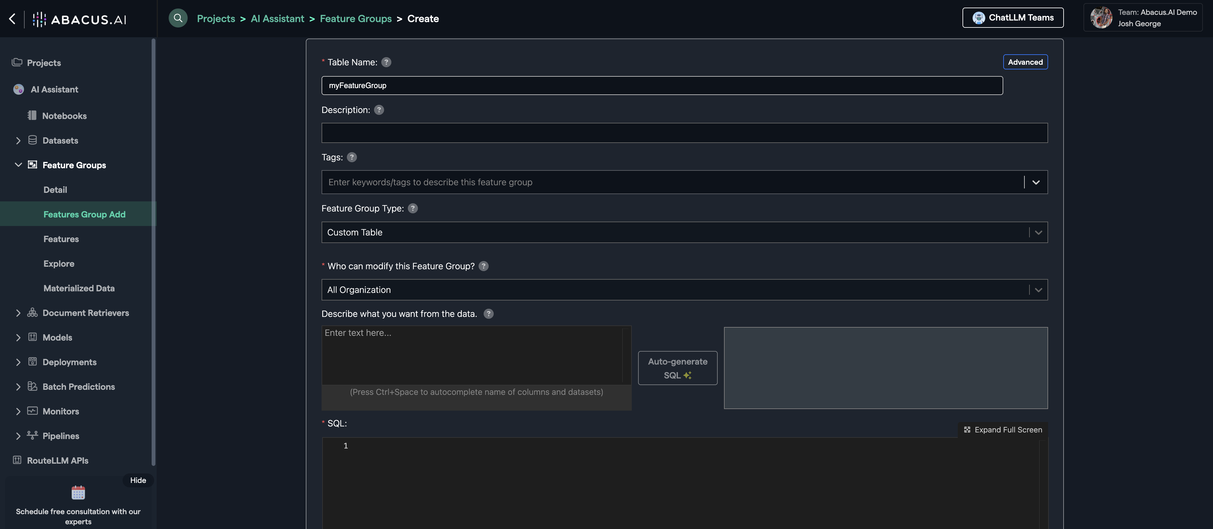Expand the Datasets tree section
Image resolution: width=1213 pixels, height=529 pixels.
coord(18,141)
